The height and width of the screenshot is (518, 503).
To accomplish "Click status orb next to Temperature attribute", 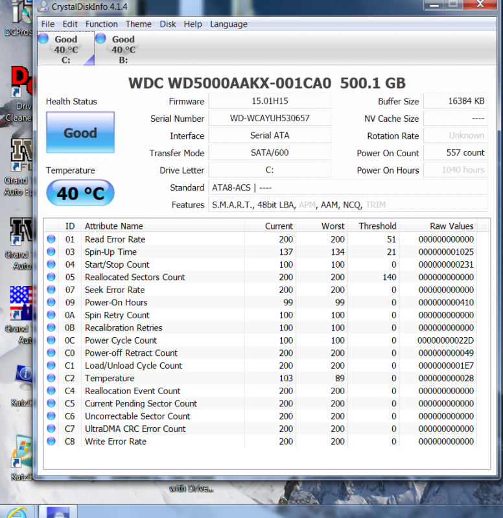I will click(51, 379).
